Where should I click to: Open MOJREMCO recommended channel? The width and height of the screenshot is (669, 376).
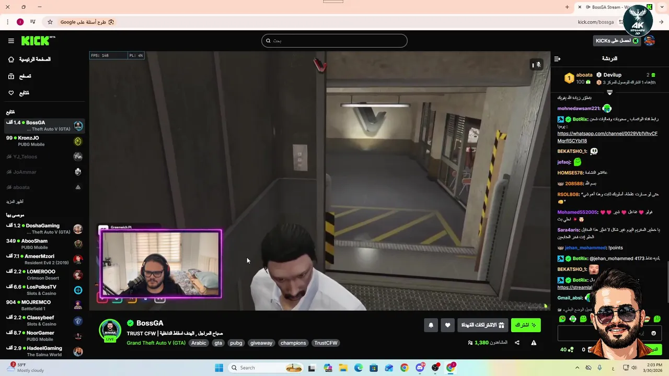click(x=44, y=305)
